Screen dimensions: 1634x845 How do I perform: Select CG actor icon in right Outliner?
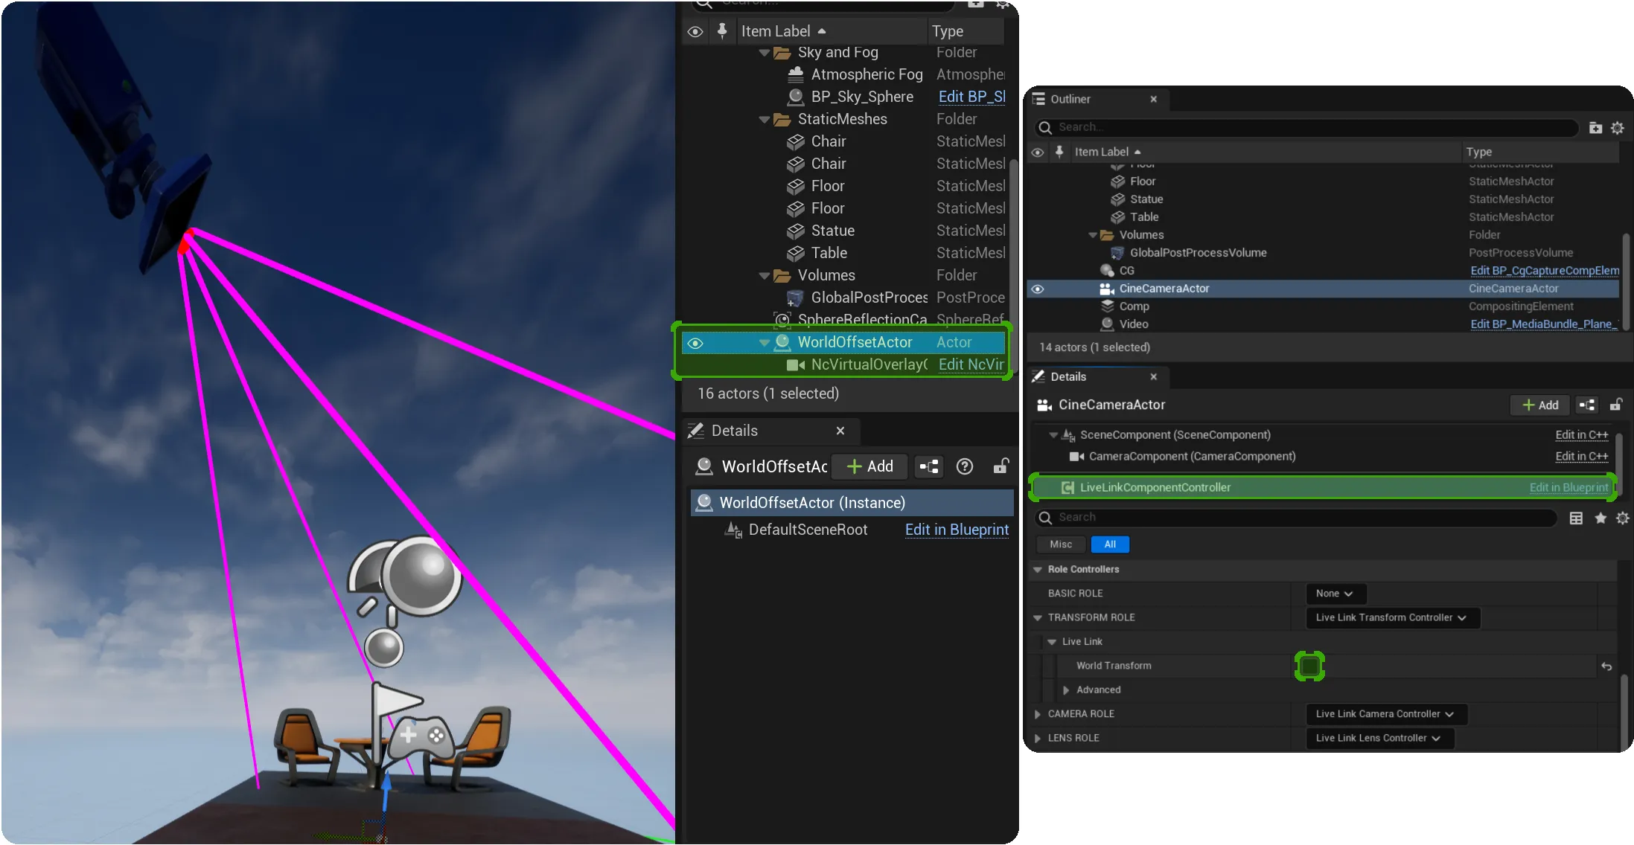[x=1107, y=271]
